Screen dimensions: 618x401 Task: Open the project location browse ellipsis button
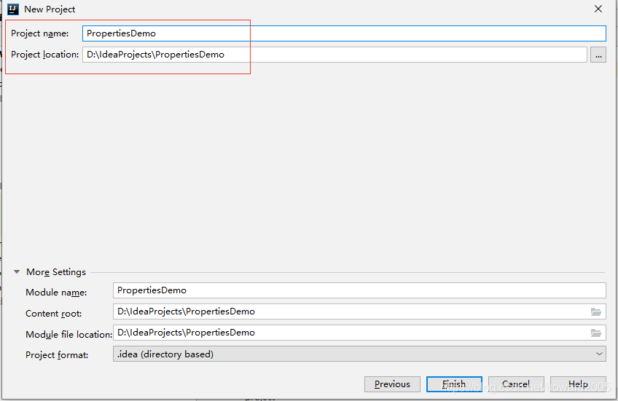[x=598, y=55]
